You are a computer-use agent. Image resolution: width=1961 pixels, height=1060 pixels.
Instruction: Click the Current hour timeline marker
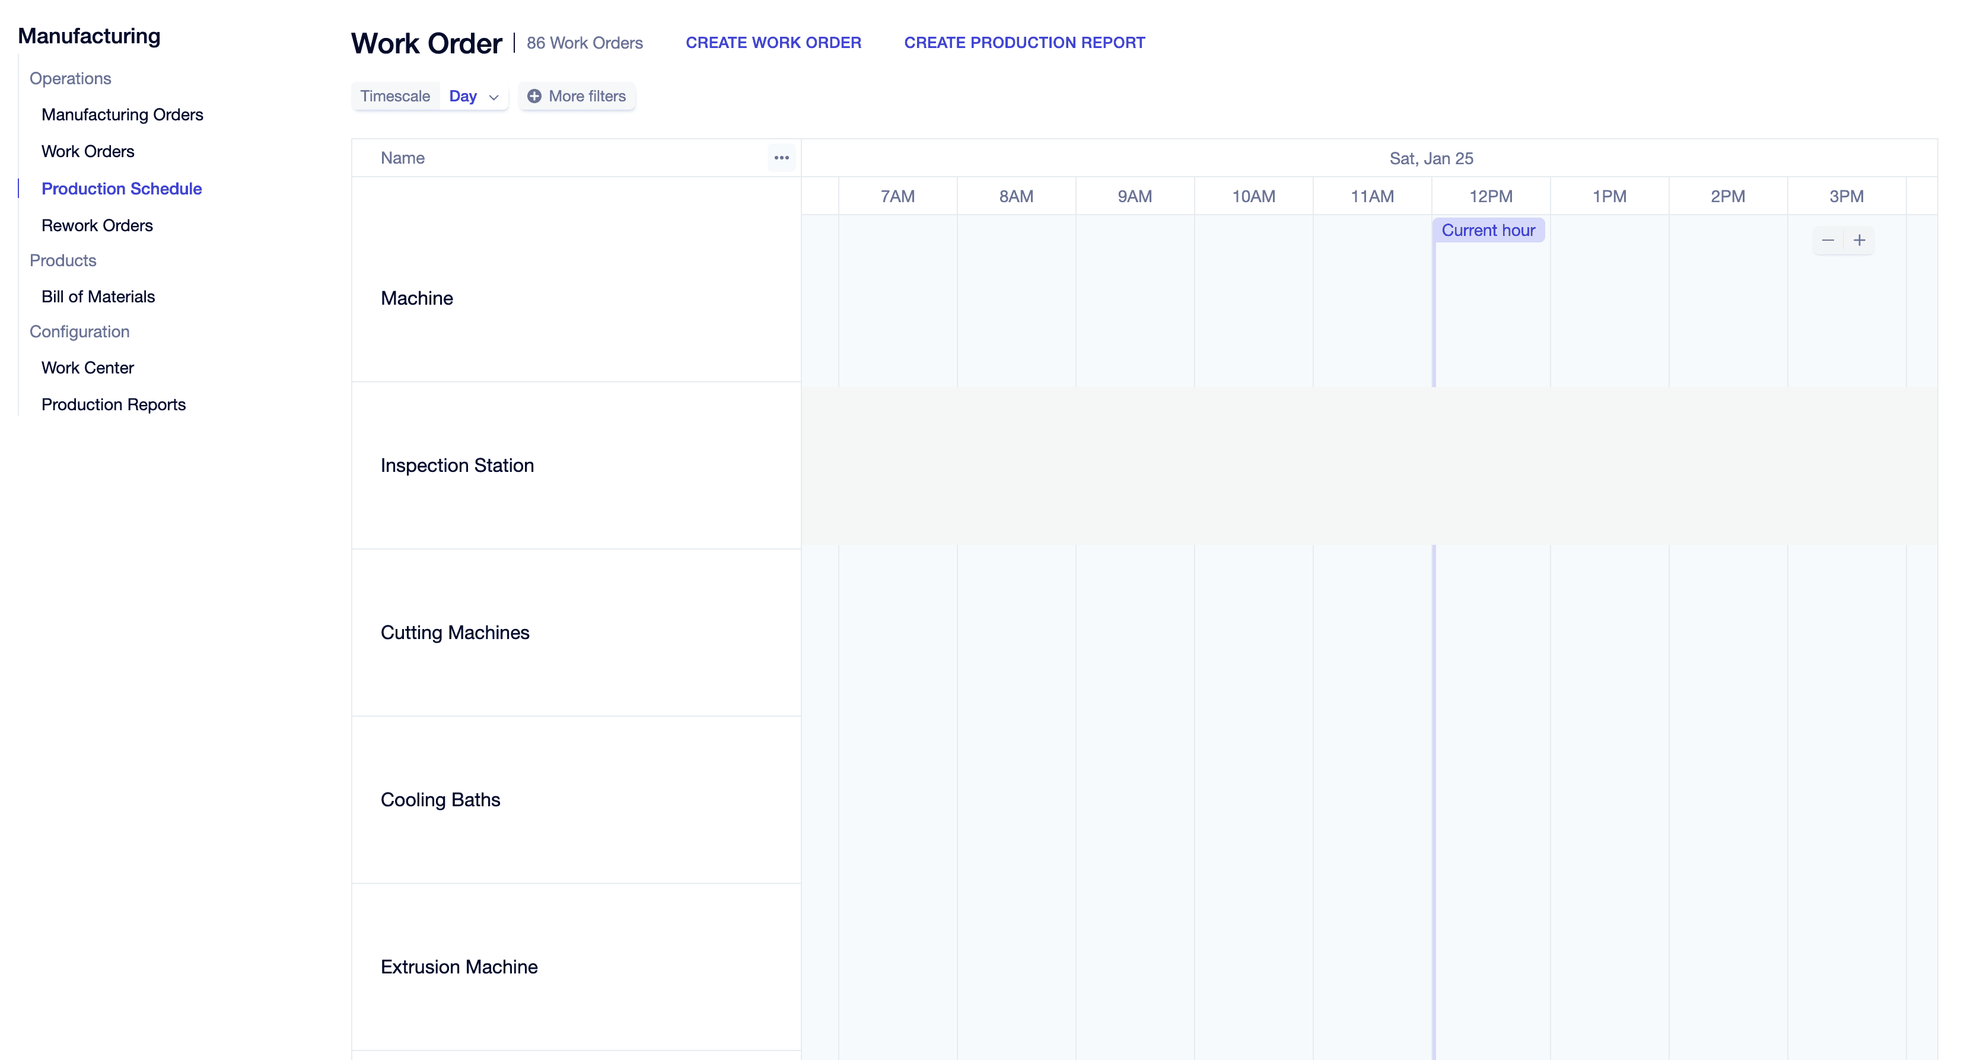click(1488, 231)
